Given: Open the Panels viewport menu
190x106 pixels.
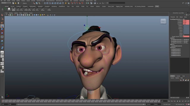Looking at the screenshot, I should 31,13.
